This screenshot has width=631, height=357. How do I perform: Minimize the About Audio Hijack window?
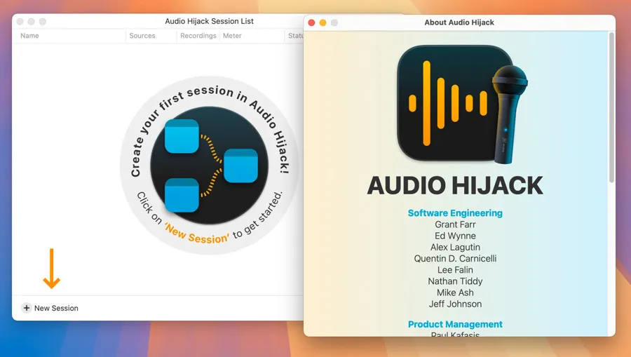click(323, 22)
